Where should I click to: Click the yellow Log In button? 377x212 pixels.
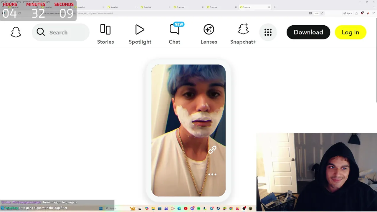tap(350, 32)
